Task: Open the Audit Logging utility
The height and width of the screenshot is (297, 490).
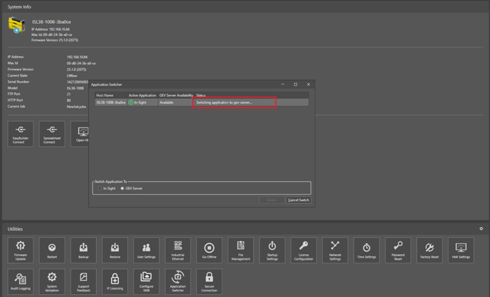Action: [x=20, y=282]
